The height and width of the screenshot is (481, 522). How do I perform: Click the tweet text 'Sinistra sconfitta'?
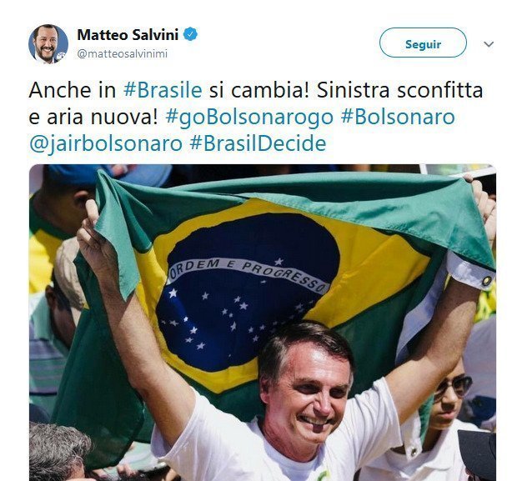pyautogui.click(x=399, y=90)
